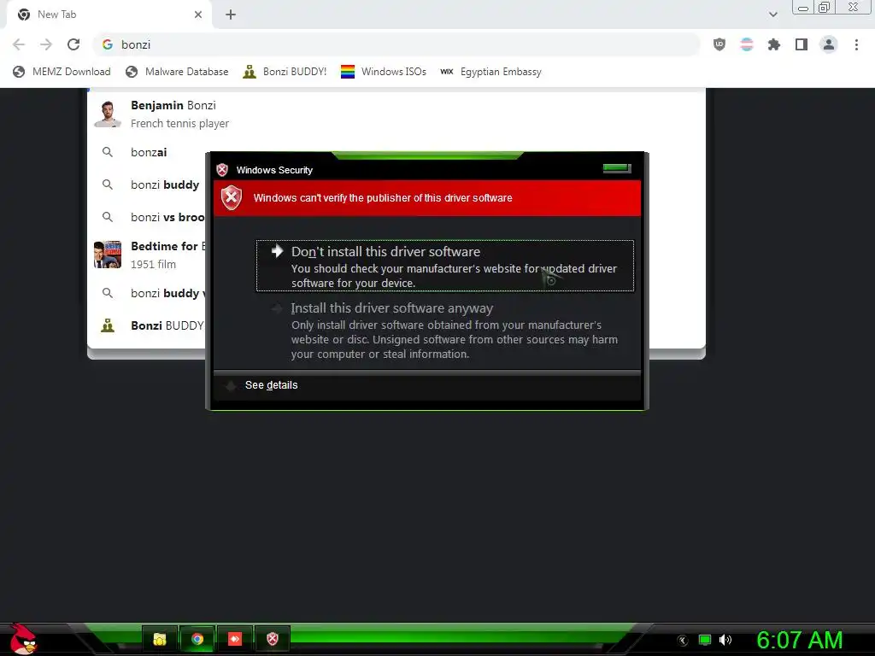The height and width of the screenshot is (656, 875).
Task: Open the Chrome three-dot menu
Action: click(x=856, y=44)
